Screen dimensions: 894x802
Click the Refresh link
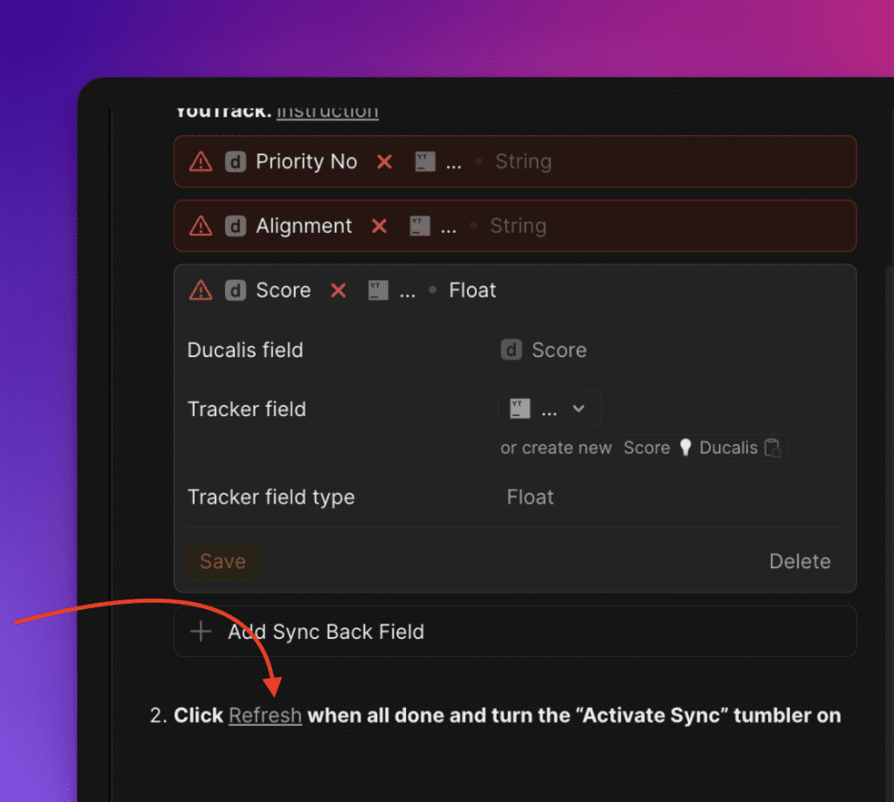[x=265, y=716]
